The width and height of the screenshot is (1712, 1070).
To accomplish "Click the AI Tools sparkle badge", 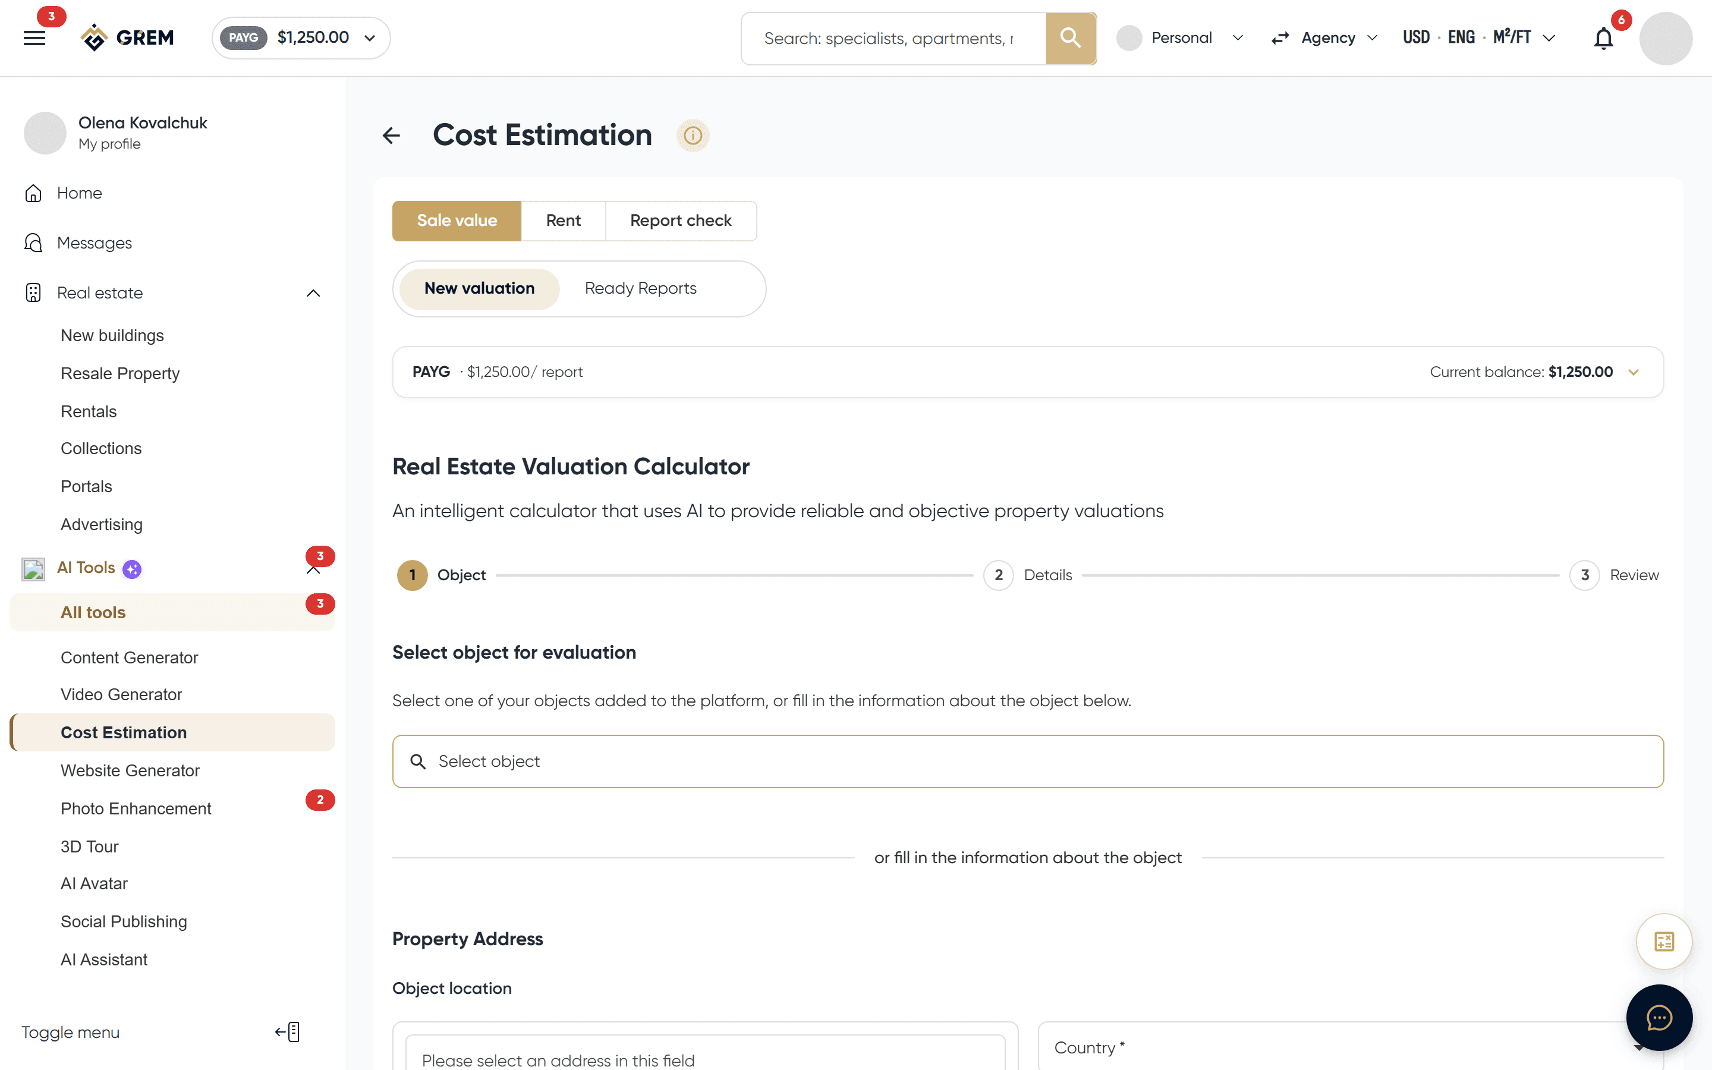I will point(131,568).
